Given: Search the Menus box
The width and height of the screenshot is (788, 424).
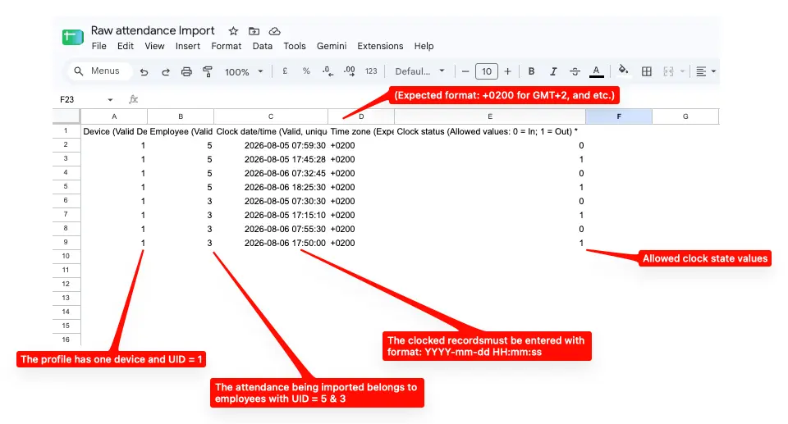Looking at the screenshot, I should pos(99,71).
